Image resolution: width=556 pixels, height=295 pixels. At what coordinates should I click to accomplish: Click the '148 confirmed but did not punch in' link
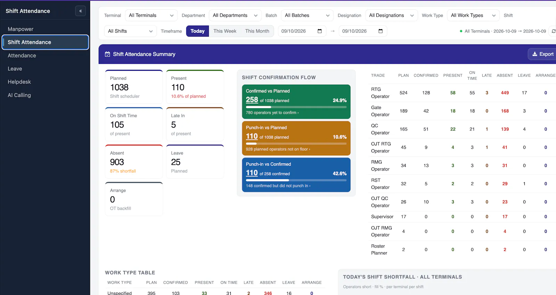coord(278,186)
